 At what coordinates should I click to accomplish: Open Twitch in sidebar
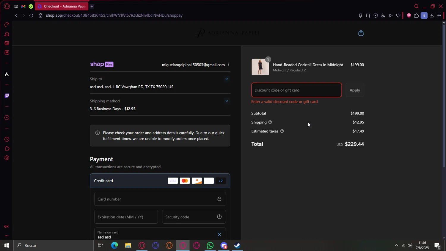[7, 96]
